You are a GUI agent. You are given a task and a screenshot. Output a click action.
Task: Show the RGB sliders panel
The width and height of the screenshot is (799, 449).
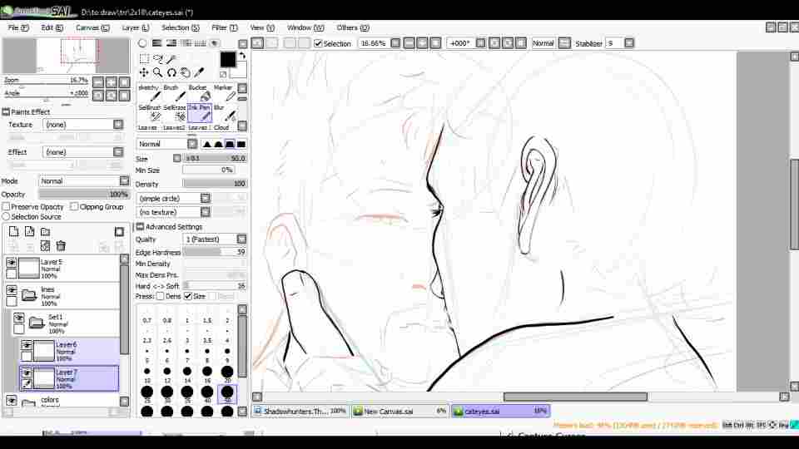coord(157,43)
